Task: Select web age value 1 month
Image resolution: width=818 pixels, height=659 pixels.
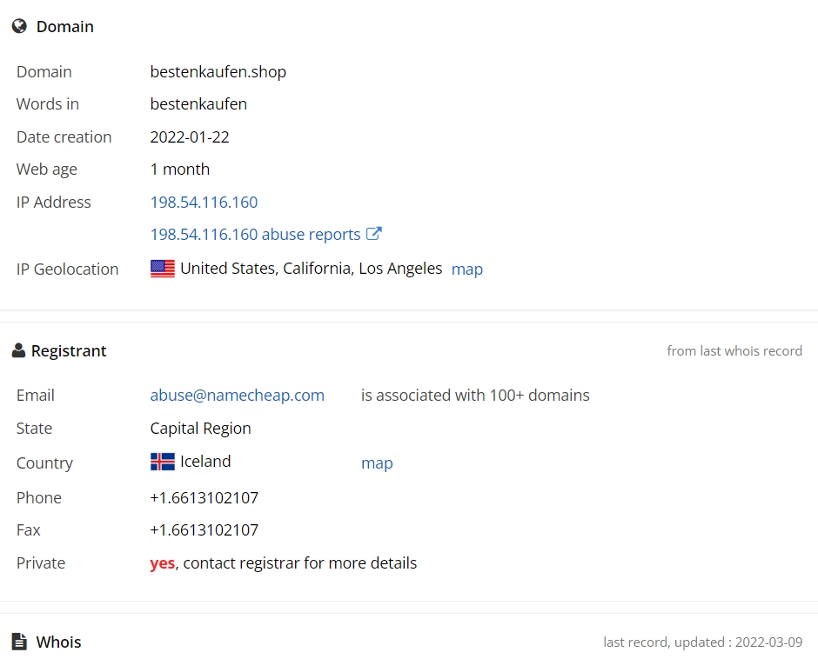Action: point(180,169)
